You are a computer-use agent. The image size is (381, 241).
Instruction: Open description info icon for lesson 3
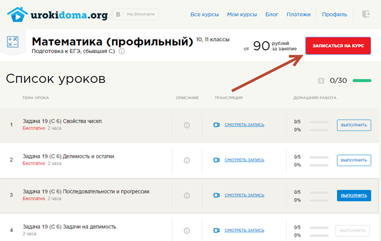[186, 195]
